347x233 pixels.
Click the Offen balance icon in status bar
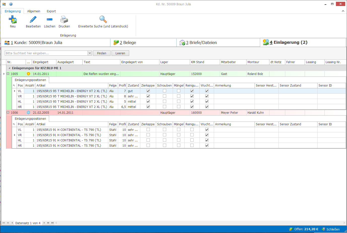coord(291,229)
